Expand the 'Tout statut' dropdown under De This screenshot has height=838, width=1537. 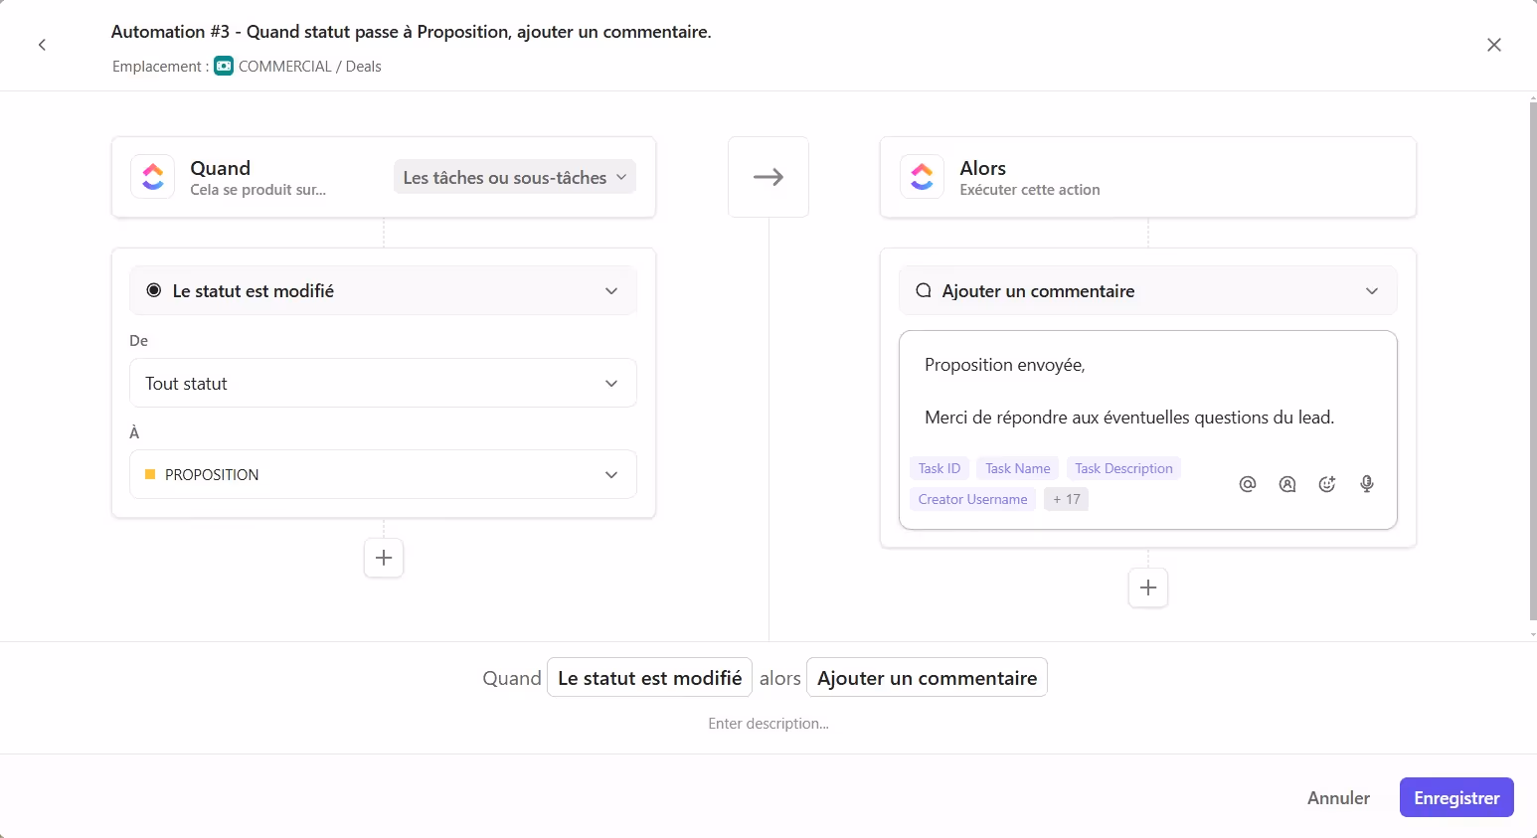[383, 383]
